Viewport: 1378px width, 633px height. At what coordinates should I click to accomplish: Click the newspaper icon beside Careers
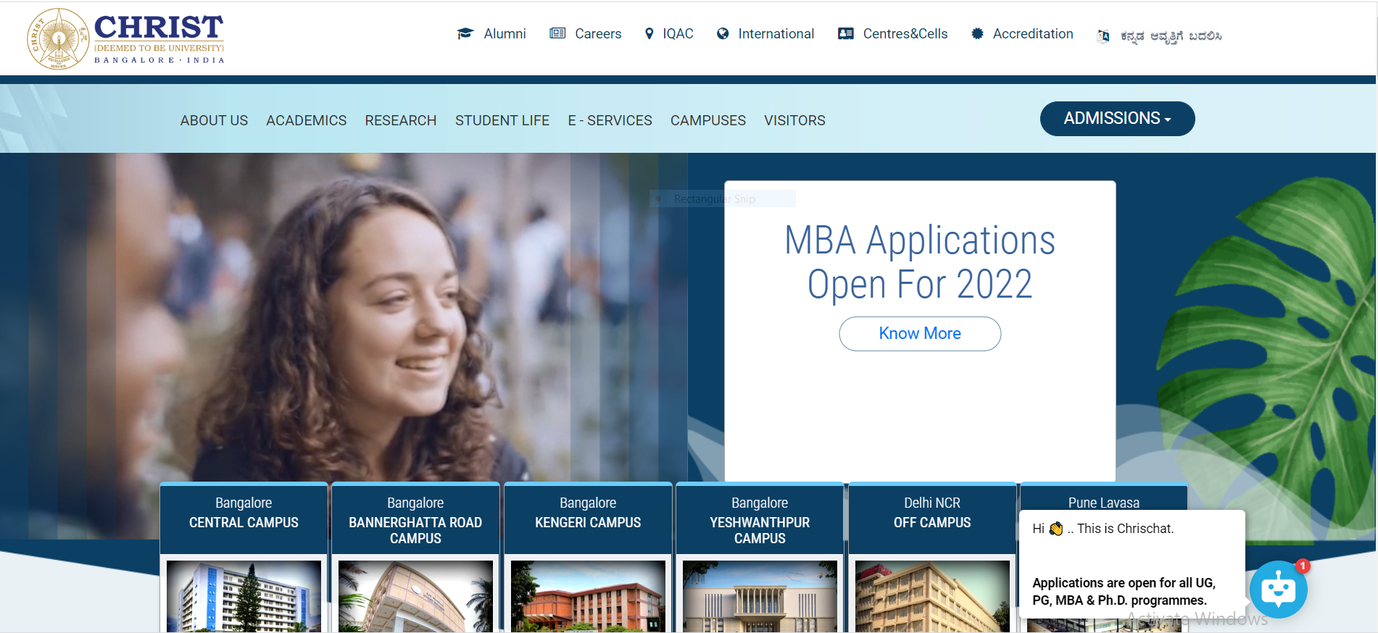(557, 33)
